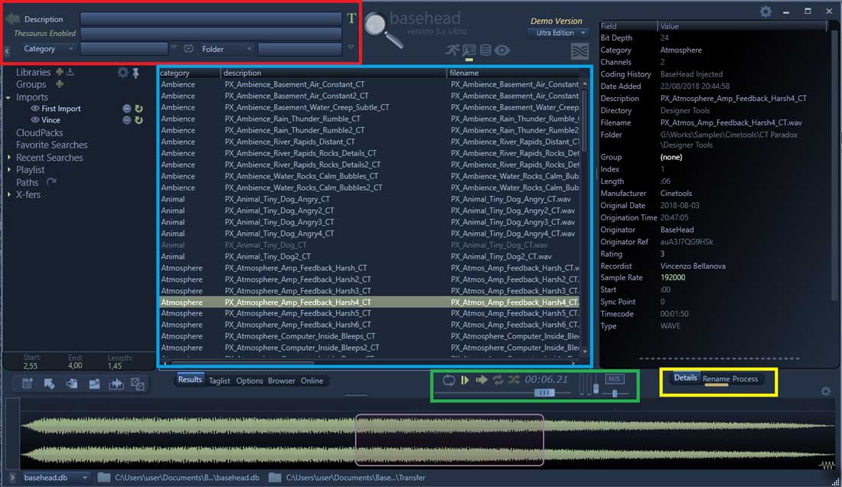The image size is (842, 487).
Task: Open the Browser tab
Action: [x=282, y=381]
